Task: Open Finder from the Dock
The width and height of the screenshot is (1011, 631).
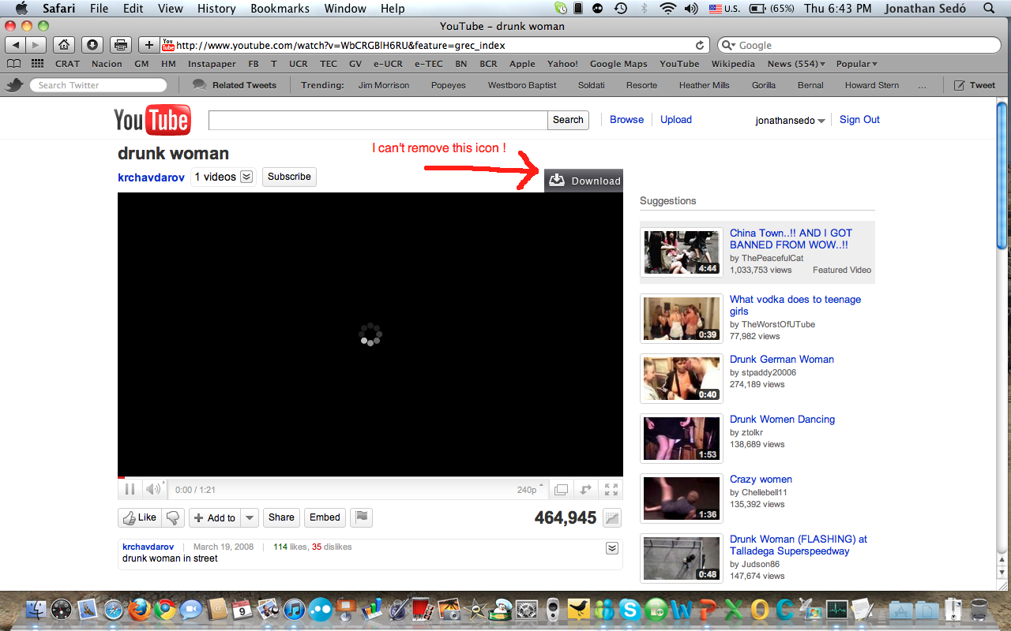Action: (x=36, y=610)
